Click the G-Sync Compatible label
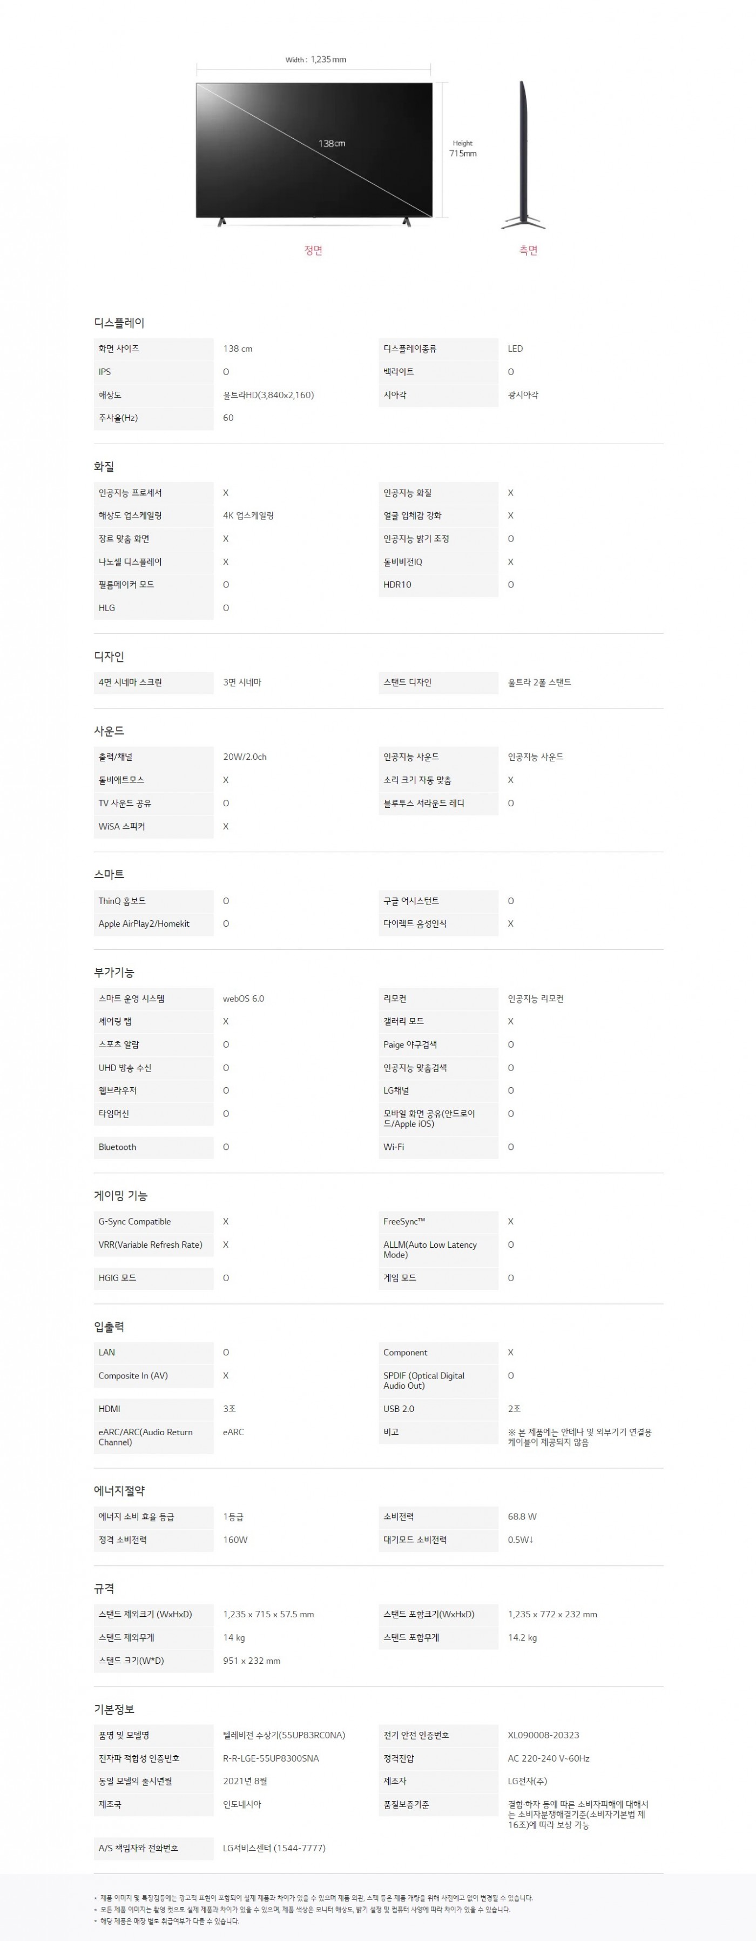Screen dimensions: 756x1941 coord(134,1221)
